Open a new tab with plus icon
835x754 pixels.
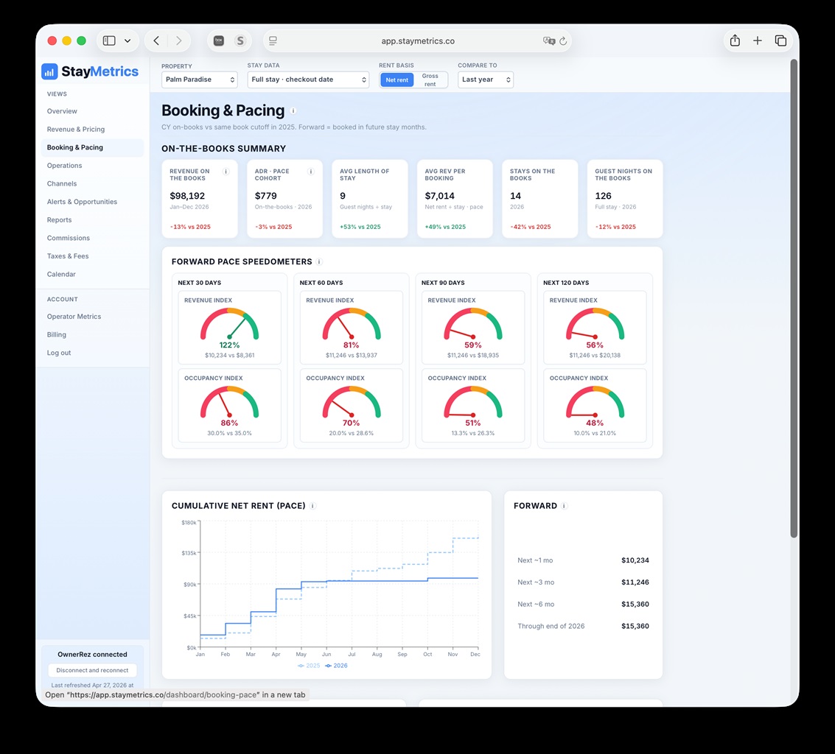(x=758, y=40)
